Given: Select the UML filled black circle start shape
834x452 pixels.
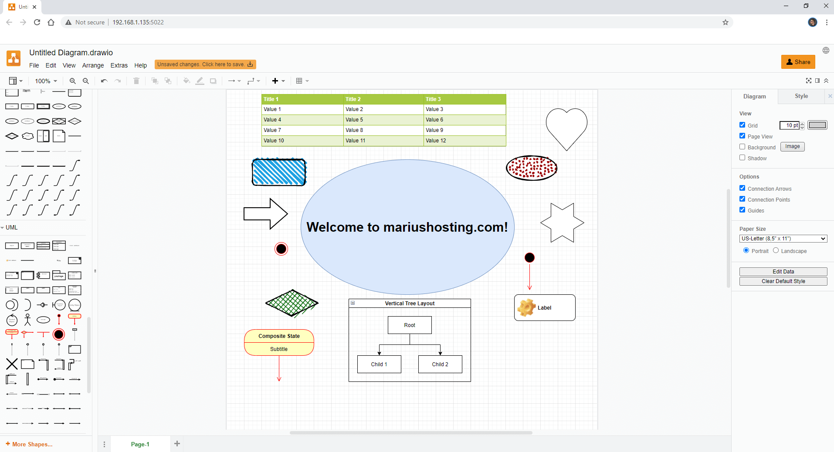Looking at the screenshot, I should point(59,334).
